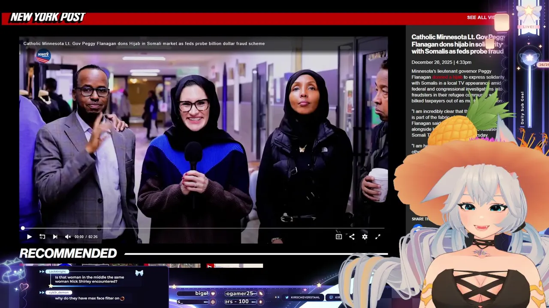Start the video with the play button
The height and width of the screenshot is (308, 549).
pos(29,237)
